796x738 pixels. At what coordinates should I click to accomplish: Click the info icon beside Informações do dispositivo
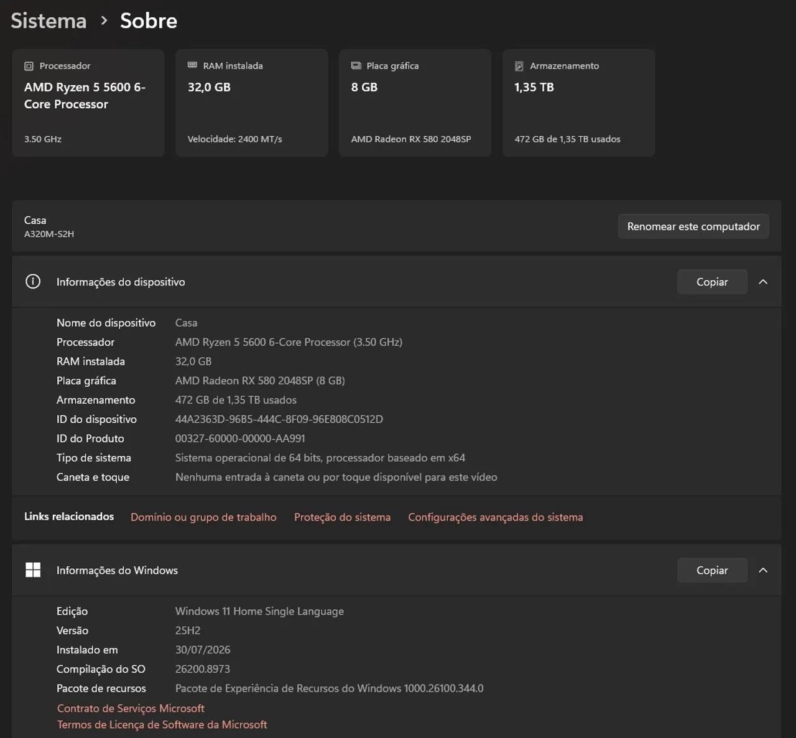[x=33, y=282]
